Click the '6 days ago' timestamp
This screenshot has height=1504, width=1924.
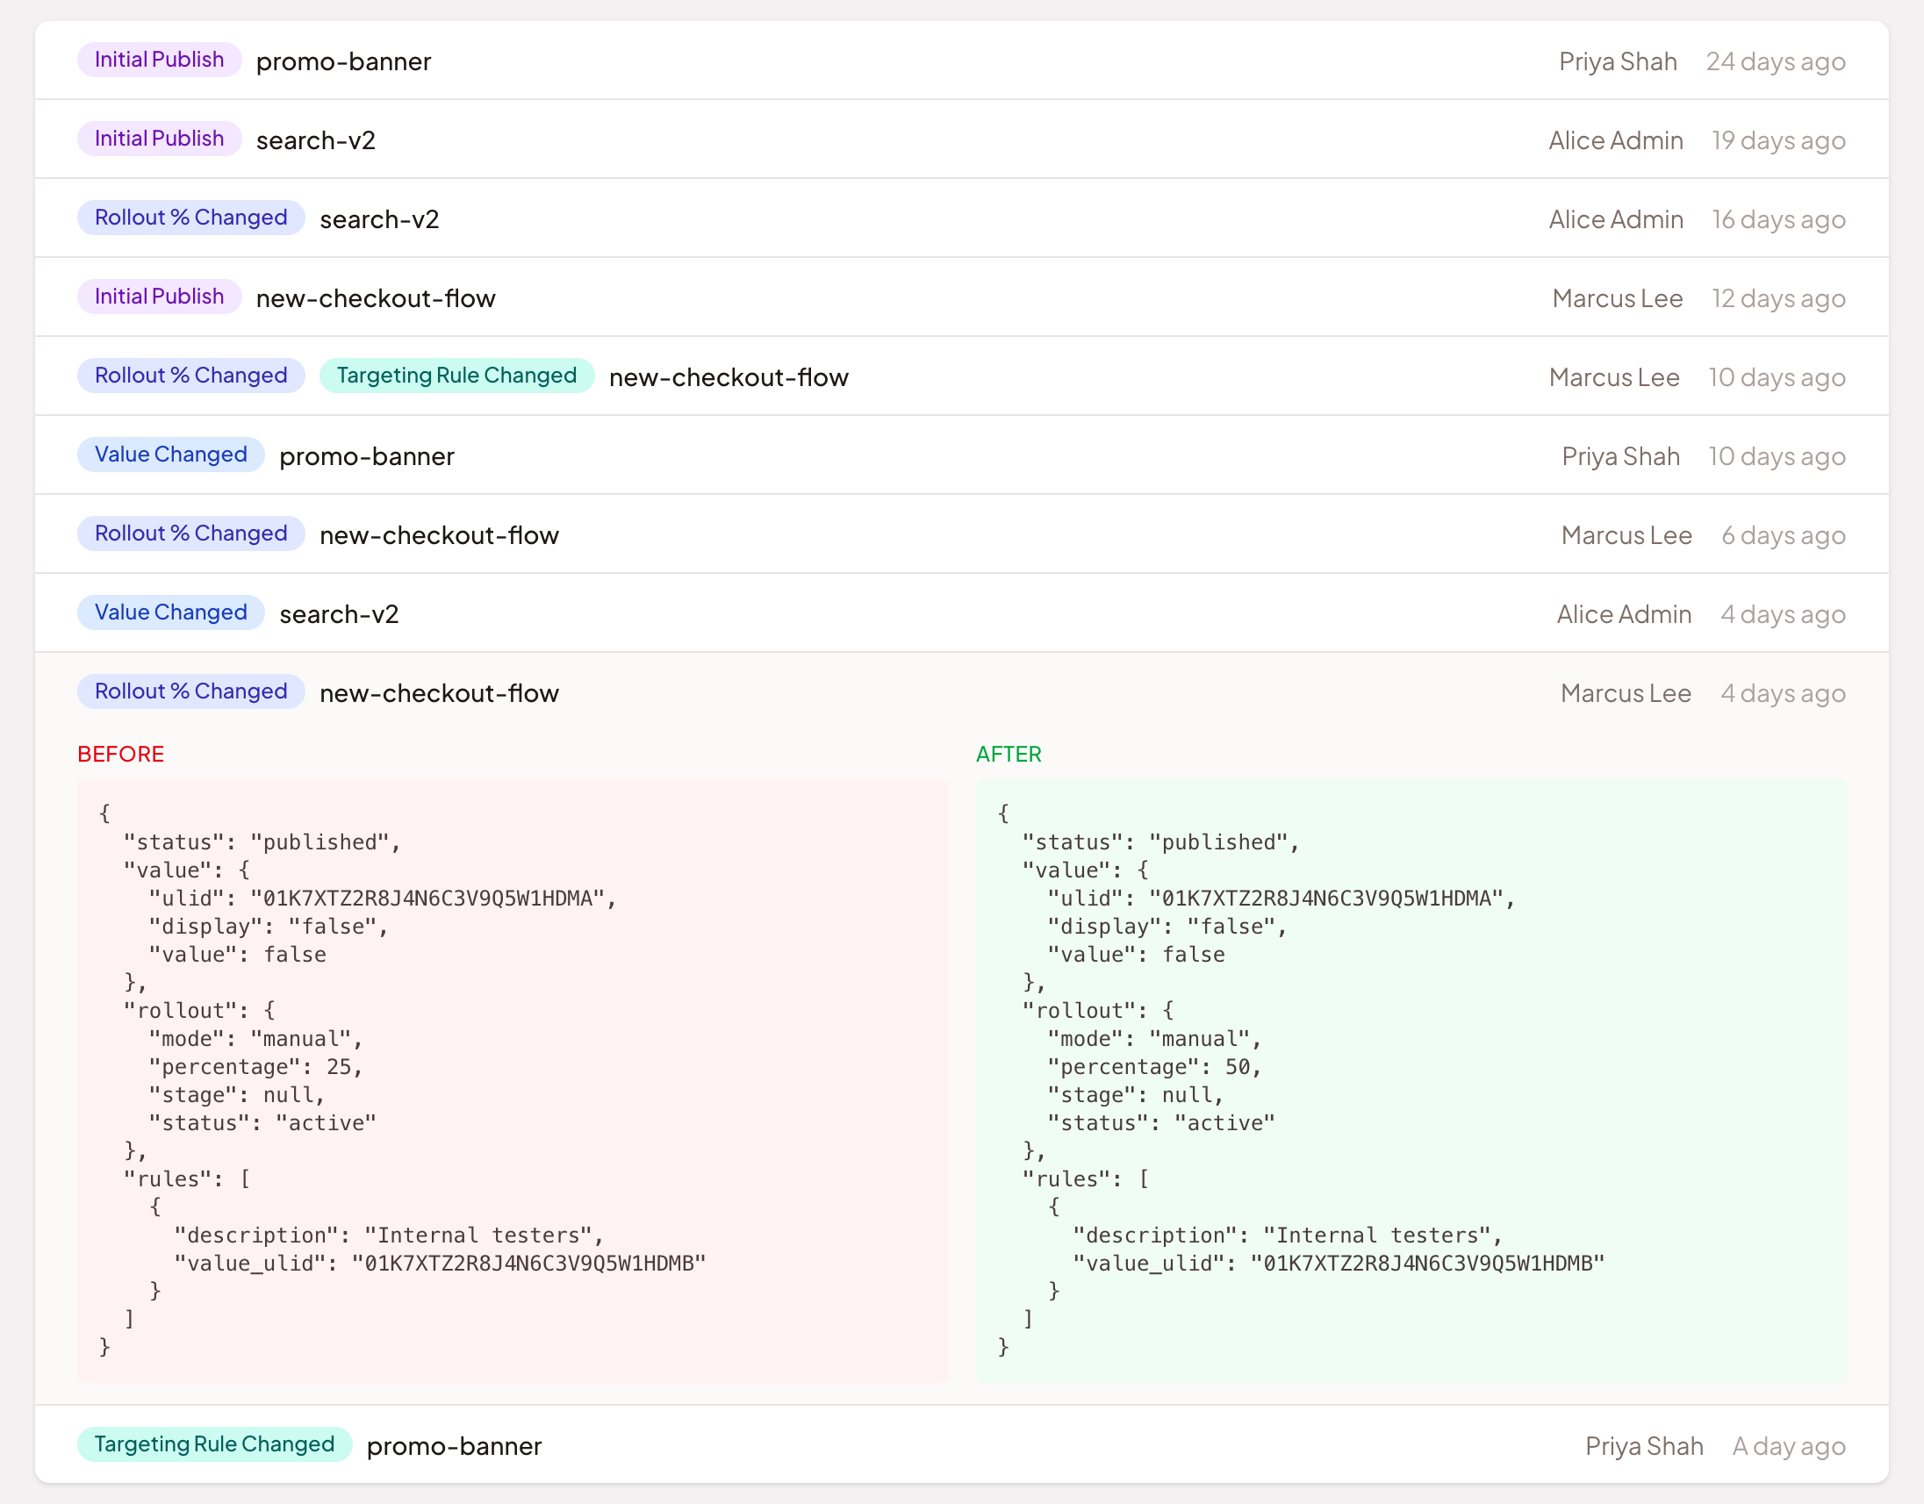pyautogui.click(x=1783, y=535)
